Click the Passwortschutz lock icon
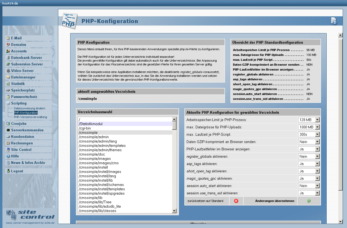347x228 pixels. coord(8,97)
